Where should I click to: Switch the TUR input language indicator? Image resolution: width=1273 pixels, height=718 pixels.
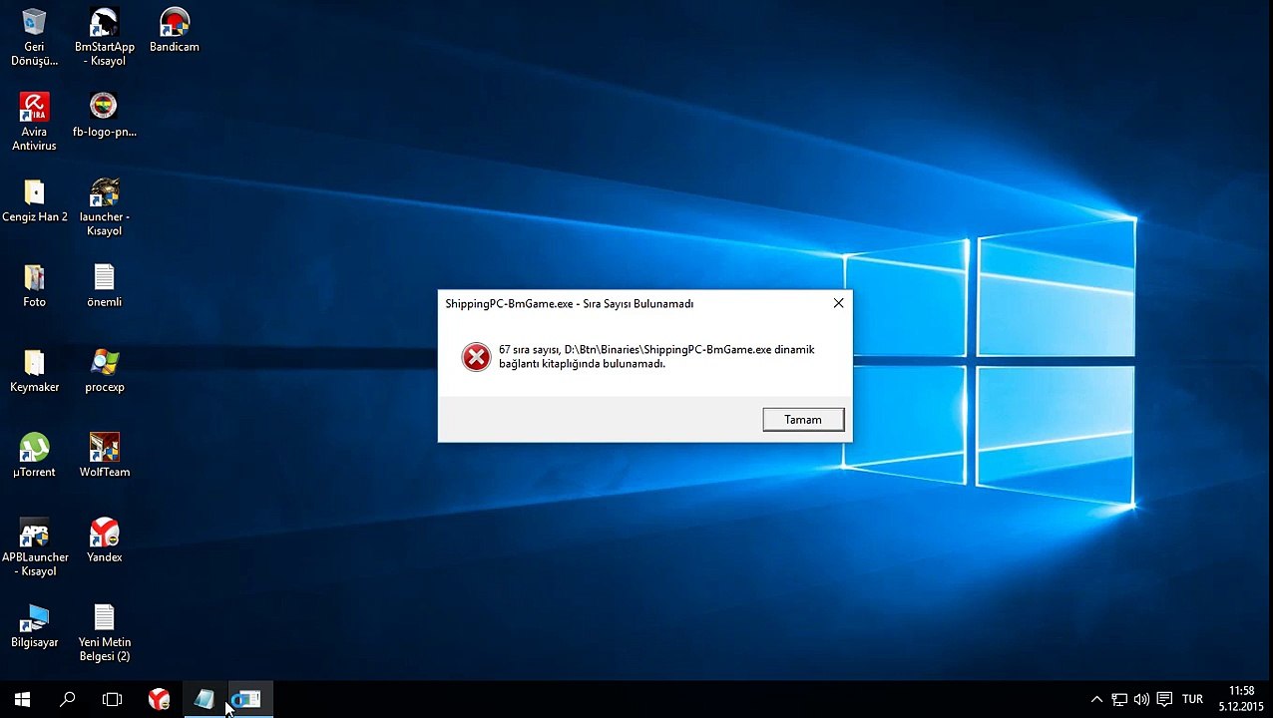click(1192, 699)
